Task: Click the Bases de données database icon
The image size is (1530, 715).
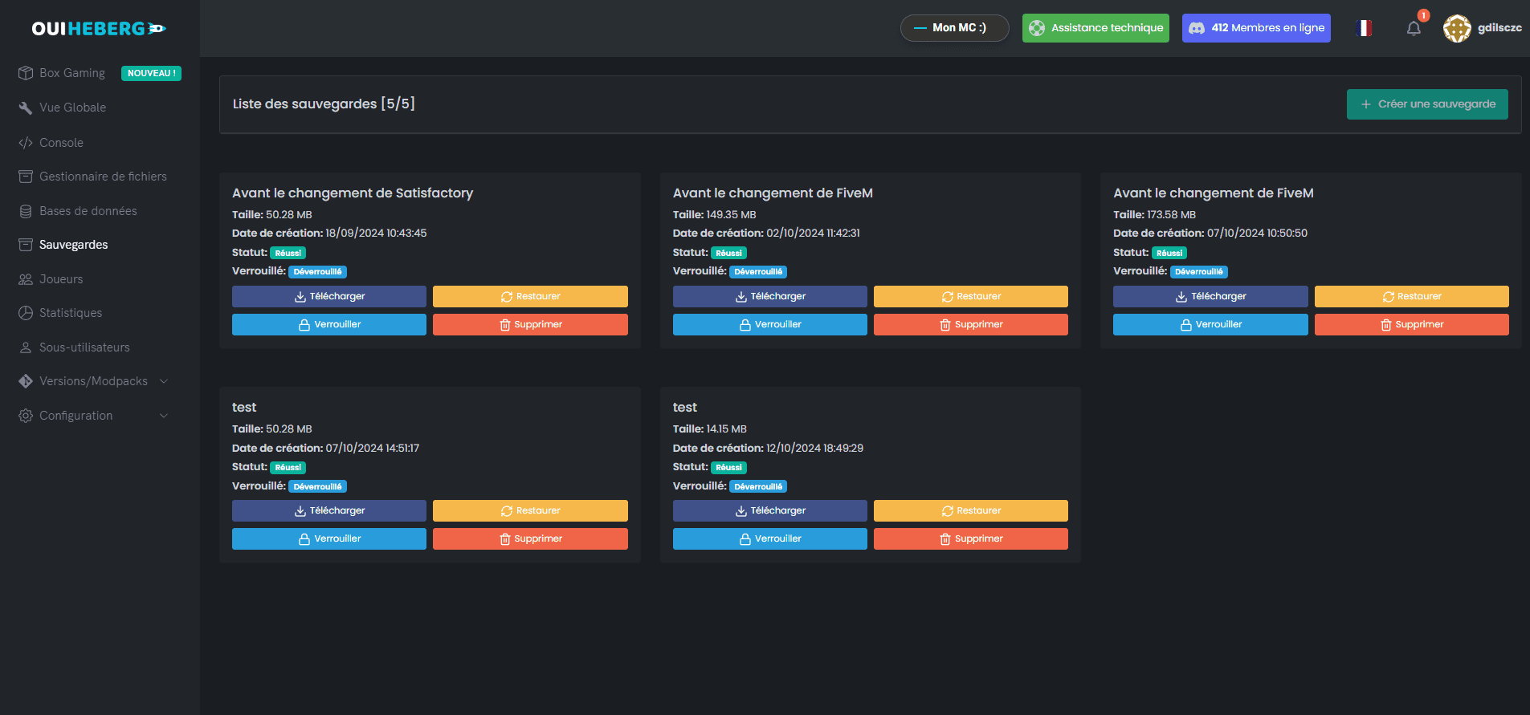Action: tap(26, 211)
